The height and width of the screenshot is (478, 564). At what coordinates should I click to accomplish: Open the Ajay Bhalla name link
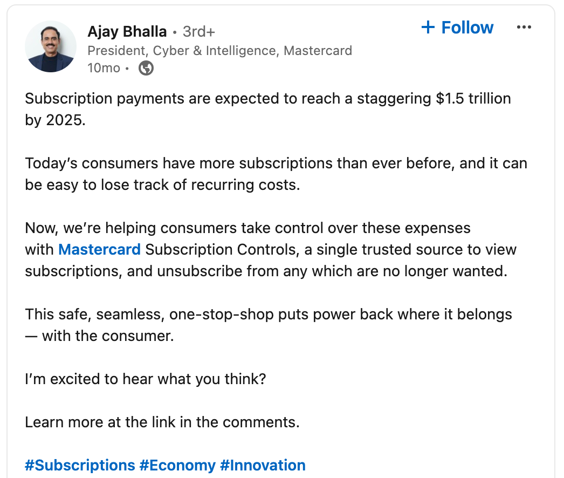point(127,32)
